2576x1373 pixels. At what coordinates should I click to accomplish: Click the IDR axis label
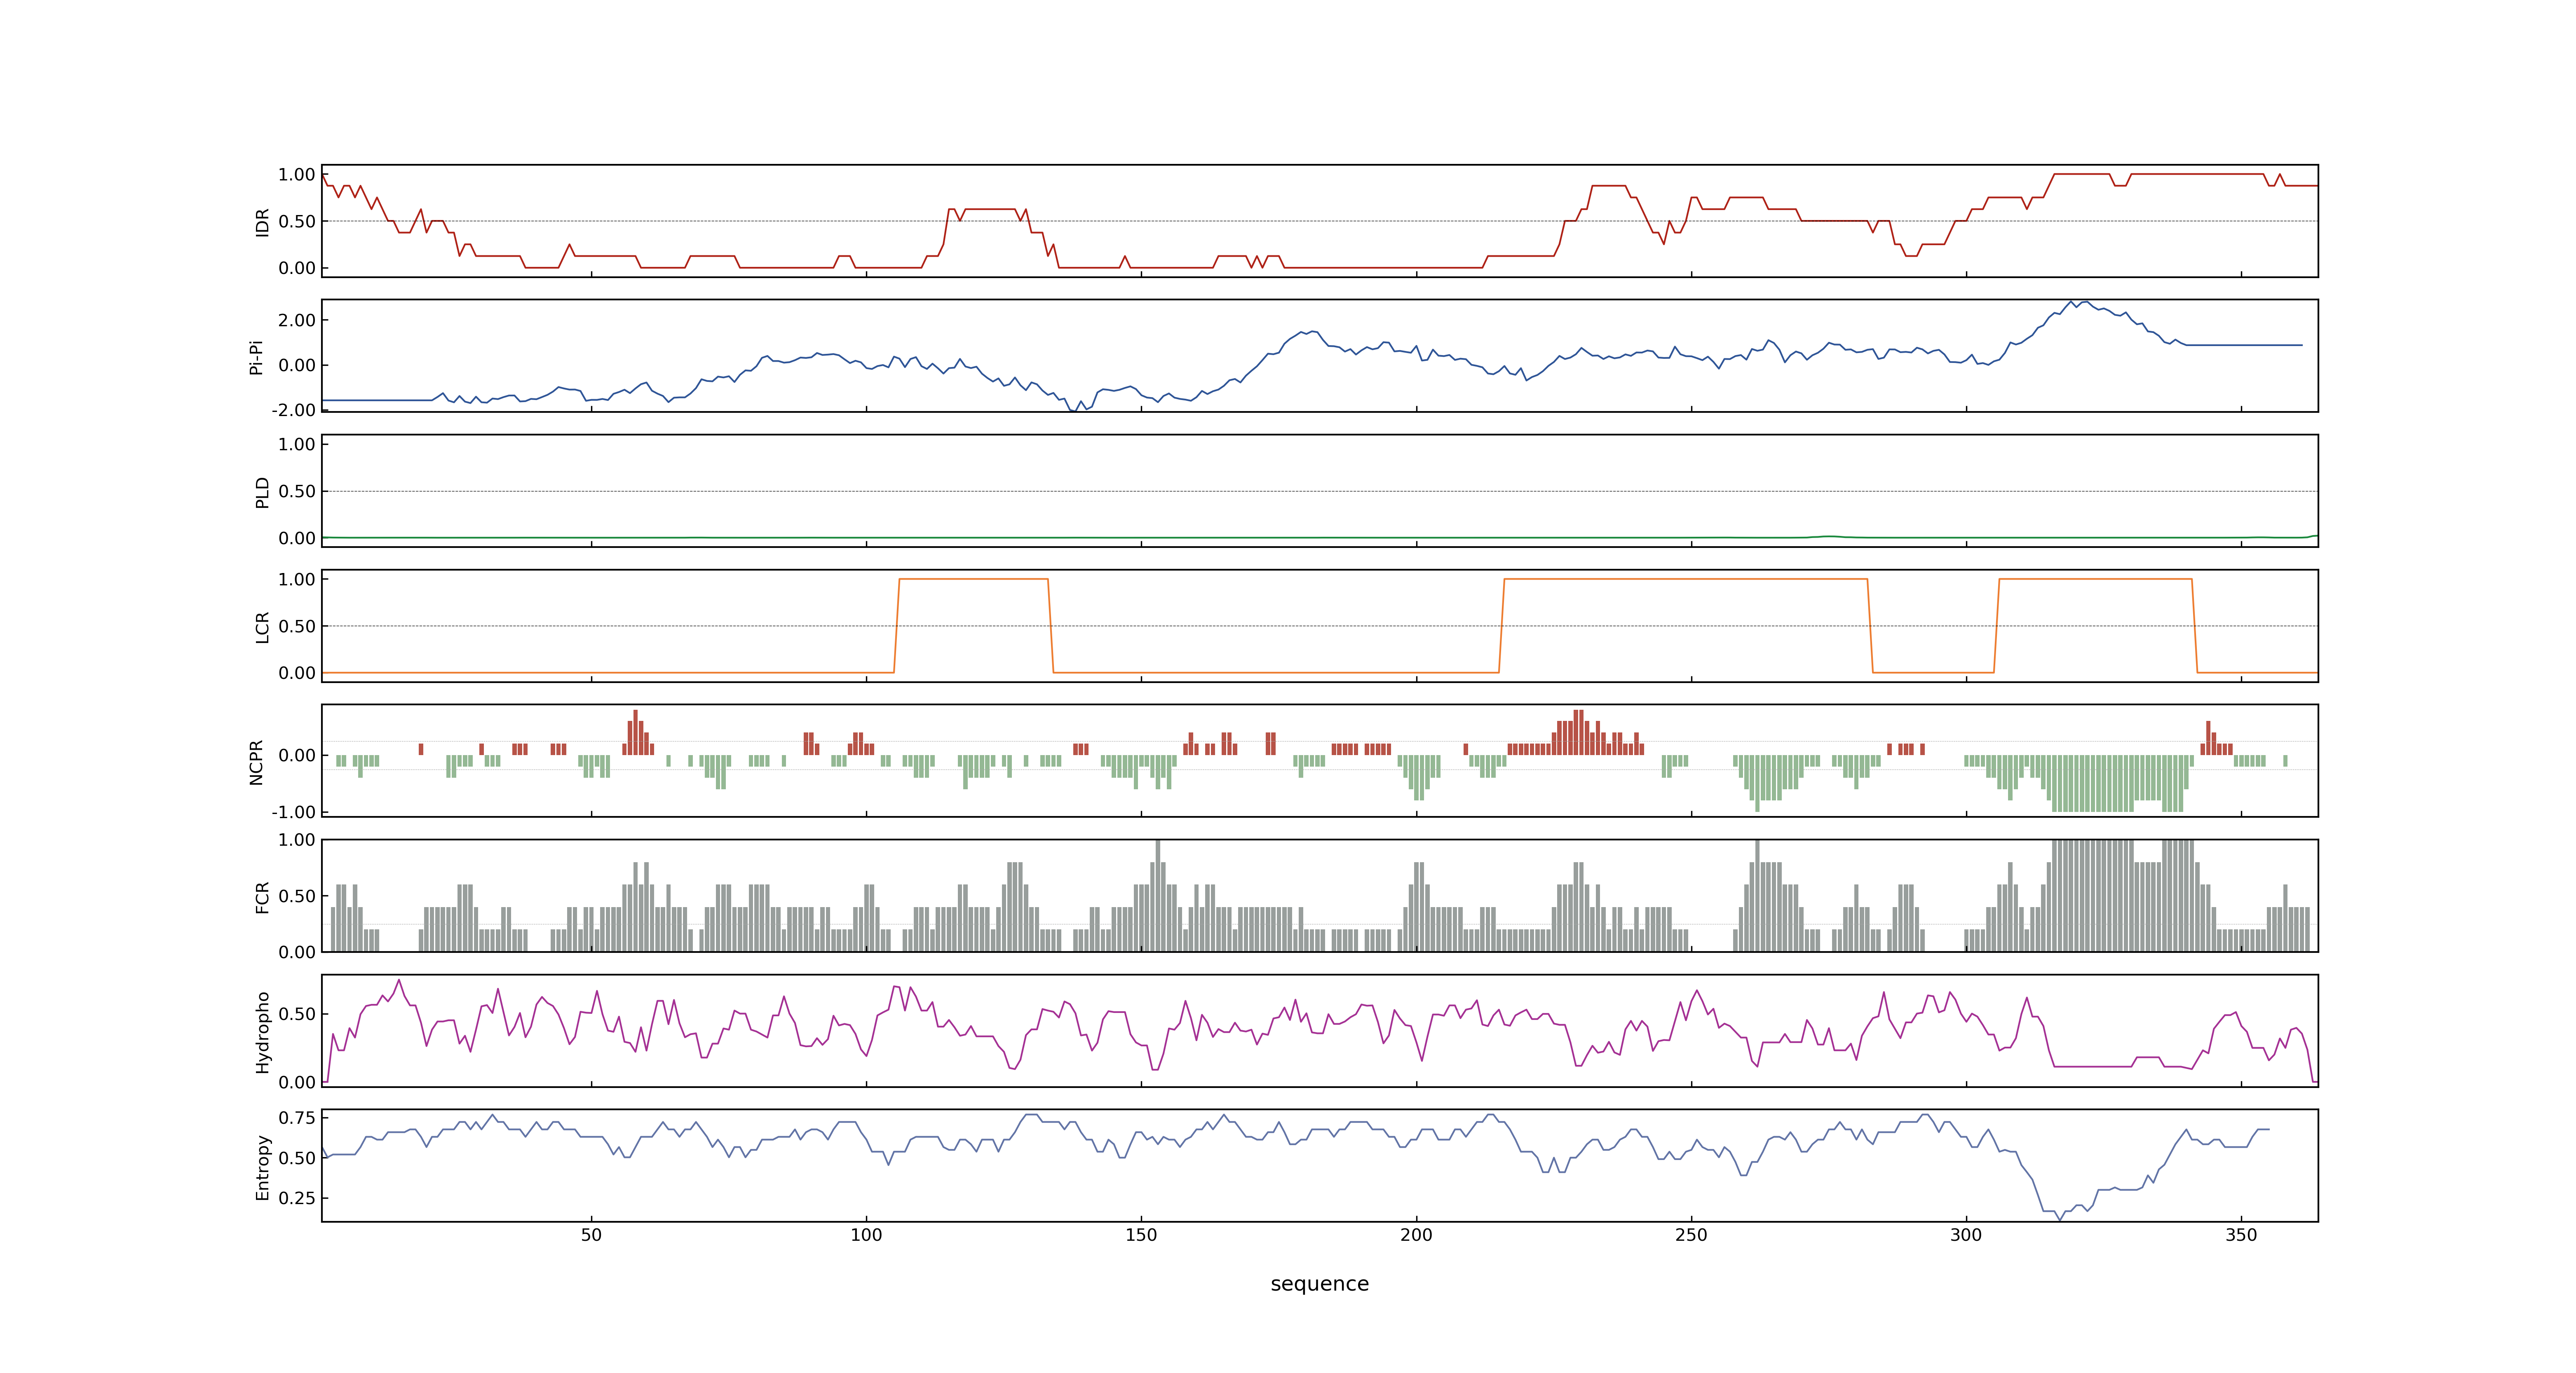point(262,222)
